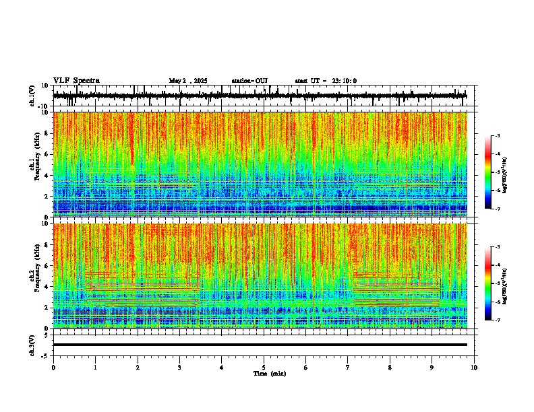Image resolution: width=534 pixels, height=412 pixels.
Task: Click the "5" tick on ch.3(V) axis
Action: [47, 335]
